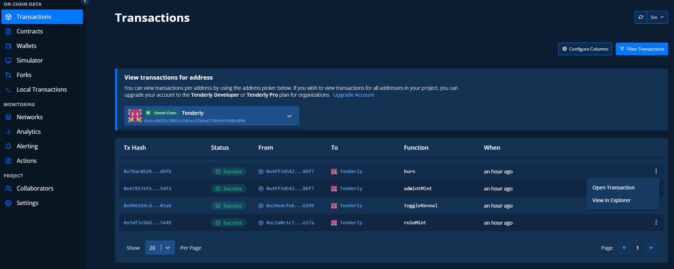Open Collaborators page
This screenshot has height=269, width=674.
point(35,188)
